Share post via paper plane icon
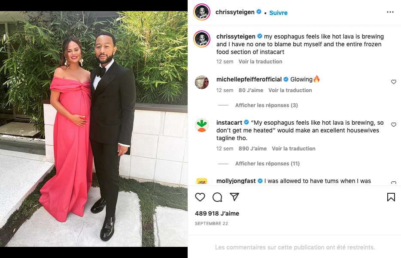This screenshot has height=258, width=401. [x=234, y=197]
